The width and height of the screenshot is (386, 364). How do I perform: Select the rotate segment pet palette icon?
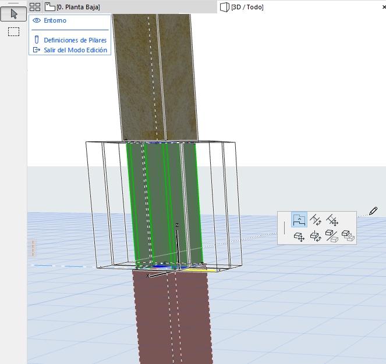(x=316, y=220)
